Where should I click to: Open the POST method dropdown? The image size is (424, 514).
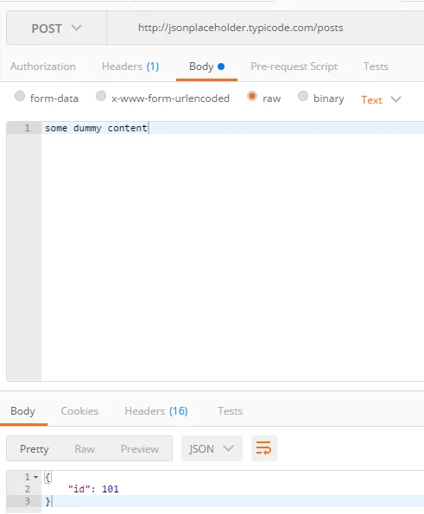56,29
